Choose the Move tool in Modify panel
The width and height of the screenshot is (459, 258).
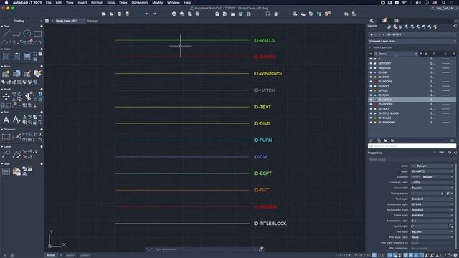tap(6, 97)
